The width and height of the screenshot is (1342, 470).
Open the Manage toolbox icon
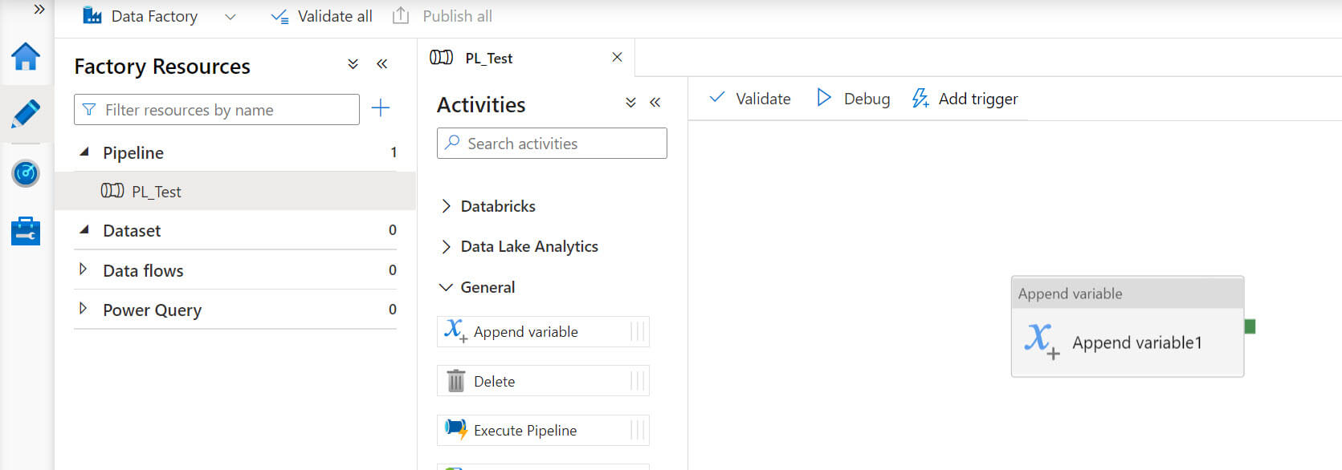click(26, 231)
